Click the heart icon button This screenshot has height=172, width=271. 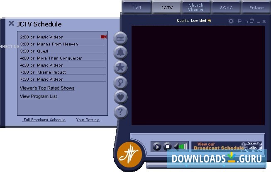(121, 97)
